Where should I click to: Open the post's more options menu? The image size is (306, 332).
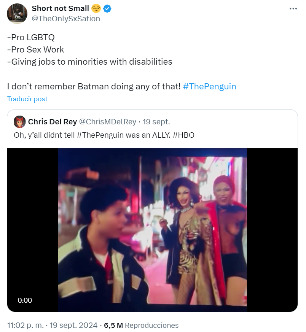click(x=292, y=8)
